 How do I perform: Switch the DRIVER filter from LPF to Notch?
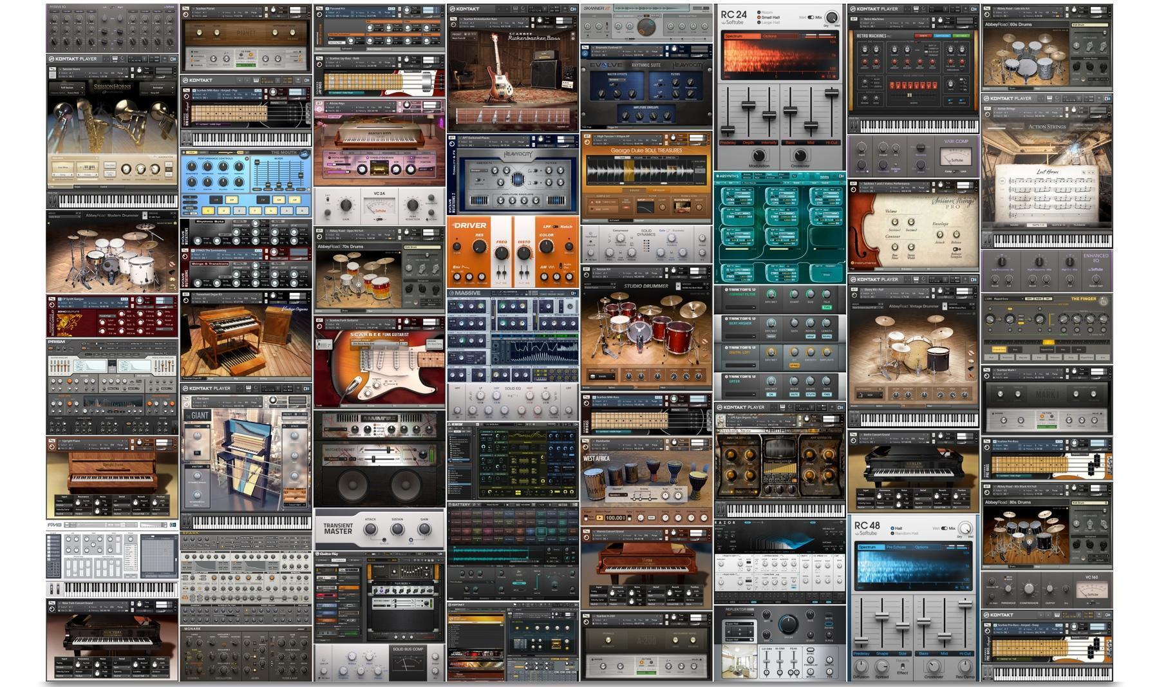(555, 227)
